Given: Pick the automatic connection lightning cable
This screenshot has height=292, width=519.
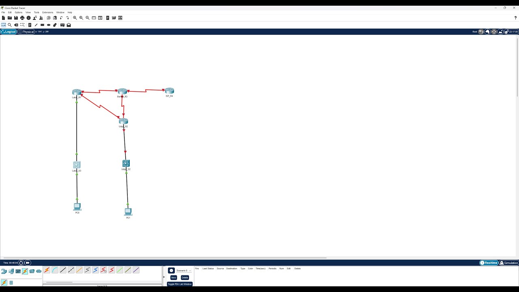Looking at the screenshot, I should [x=47, y=270].
